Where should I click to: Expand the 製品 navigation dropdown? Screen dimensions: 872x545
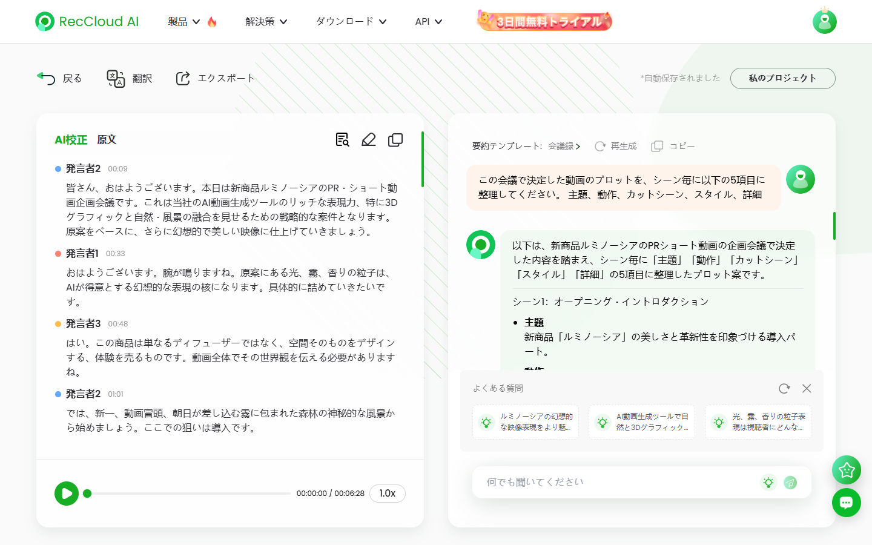click(x=183, y=21)
